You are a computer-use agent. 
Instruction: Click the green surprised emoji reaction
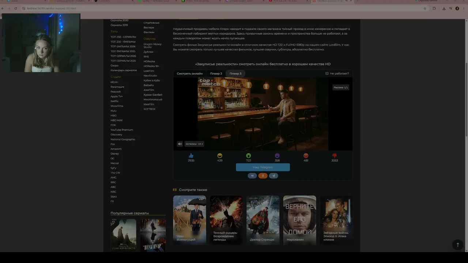click(248, 156)
